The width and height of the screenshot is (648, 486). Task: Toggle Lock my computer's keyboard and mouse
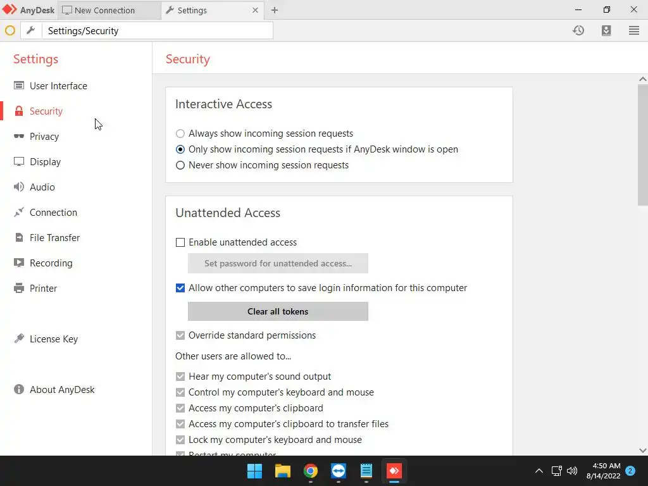(x=180, y=440)
